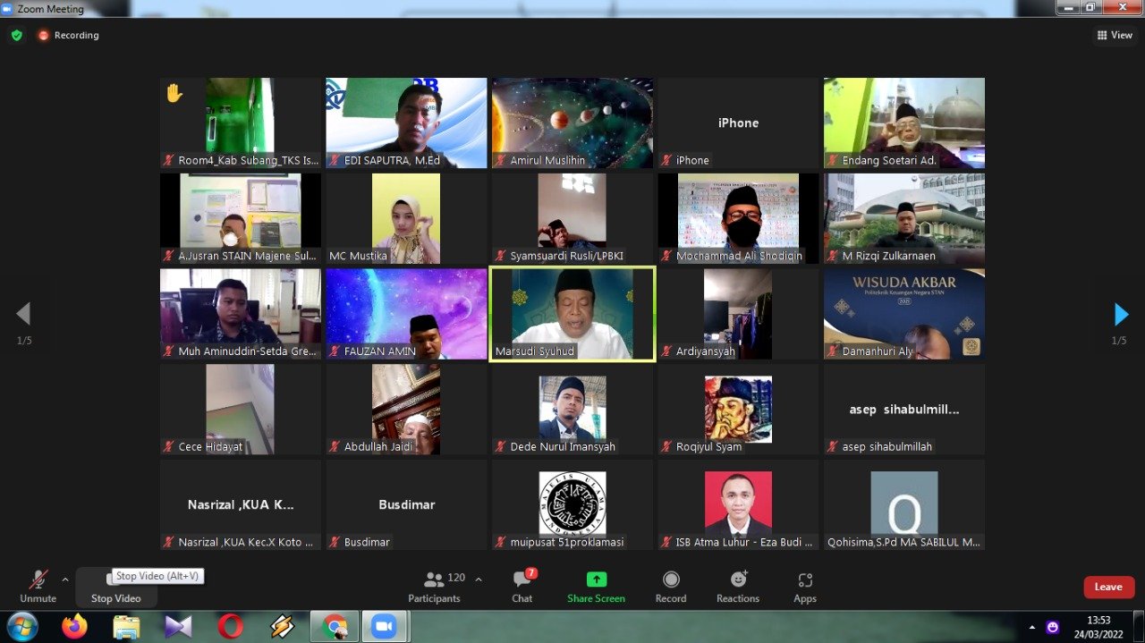This screenshot has height=643, width=1145.
Task: Select Marsudi Syuhud's video tile
Action: [572, 314]
